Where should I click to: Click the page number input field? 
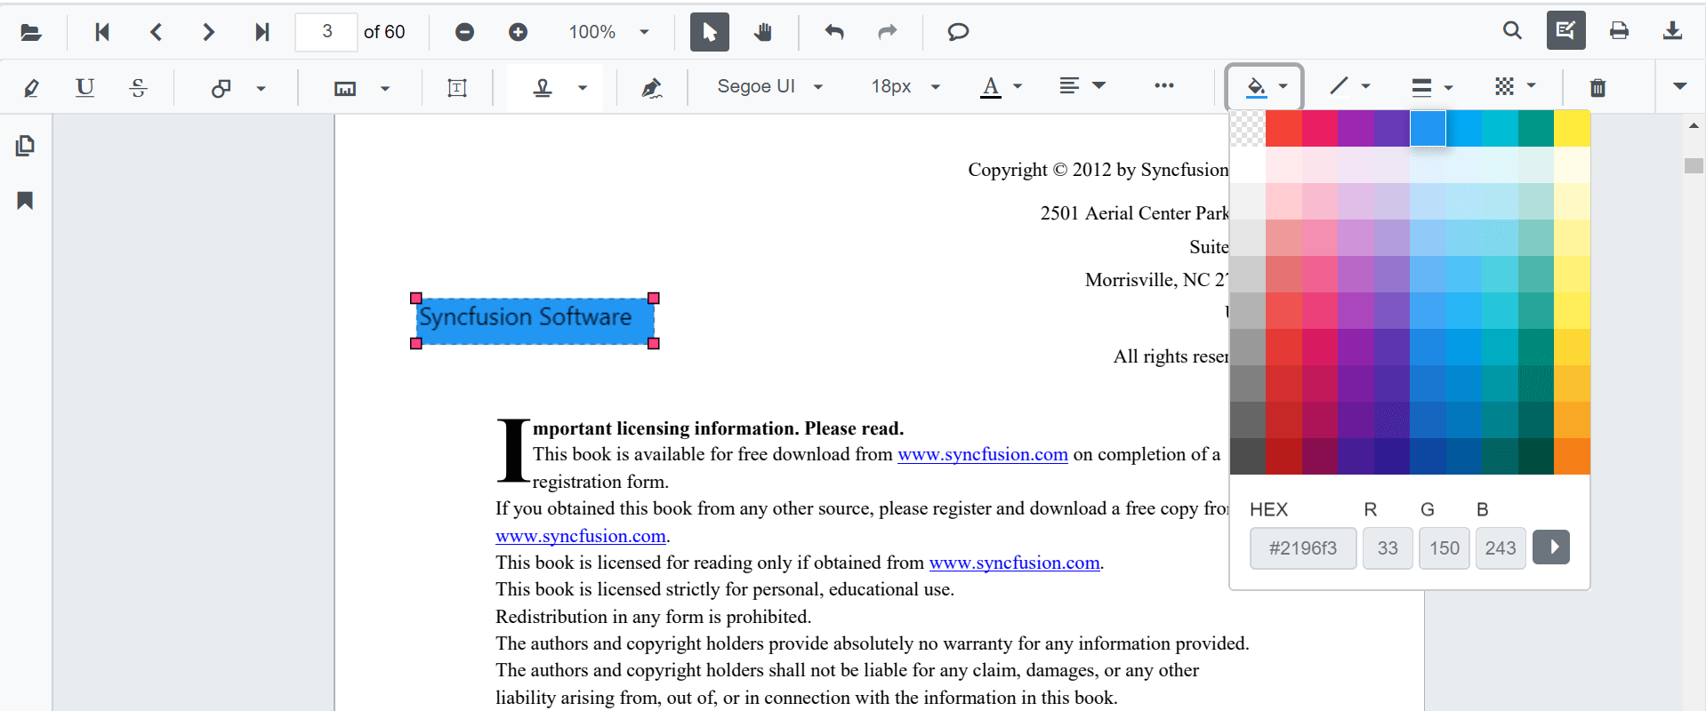[326, 32]
